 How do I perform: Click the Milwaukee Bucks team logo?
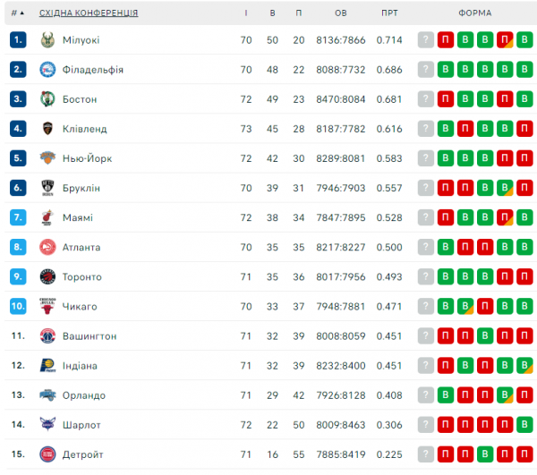click(x=47, y=40)
